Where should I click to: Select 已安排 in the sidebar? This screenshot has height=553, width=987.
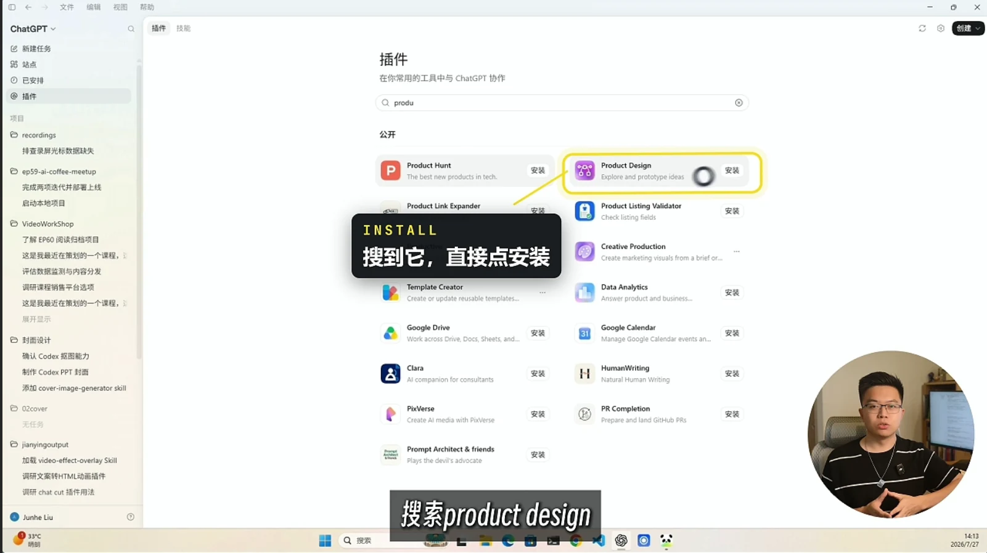tap(68, 81)
